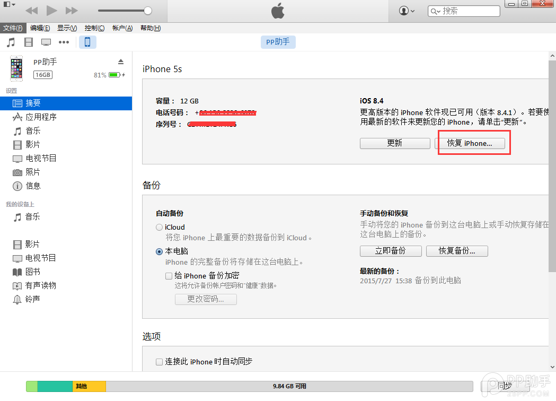
Task: Click the PP助手 tab in center
Action: pos(278,42)
